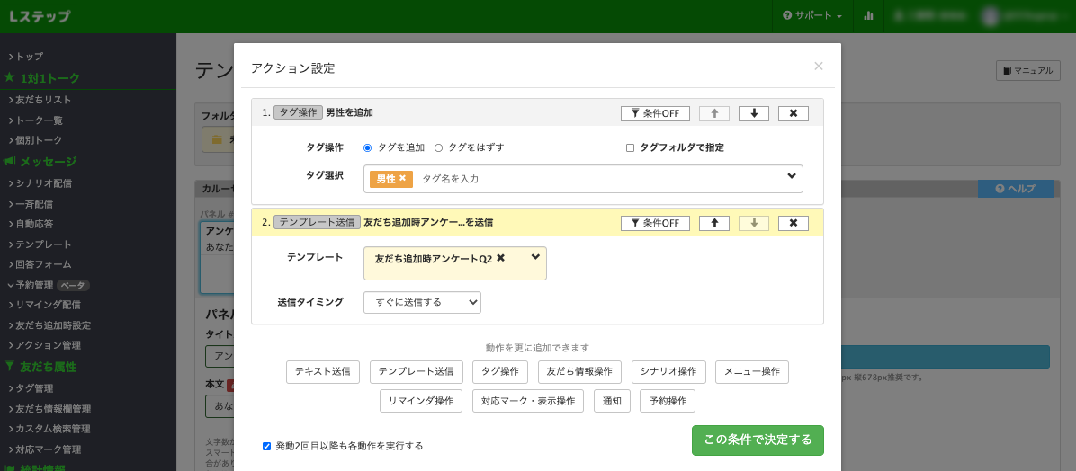The height and width of the screenshot is (471, 1076).
Task: Add a テキスト送信 action
Action: tap(322, 371)
